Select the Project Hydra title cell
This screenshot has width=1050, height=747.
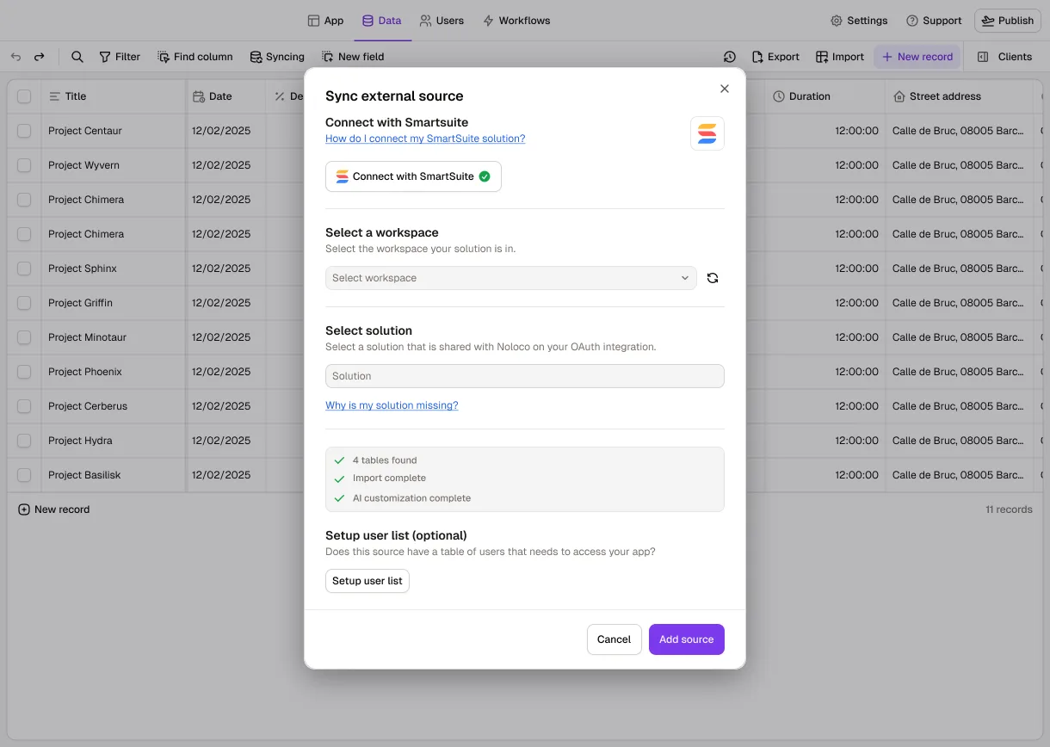(x=114, y=441)
